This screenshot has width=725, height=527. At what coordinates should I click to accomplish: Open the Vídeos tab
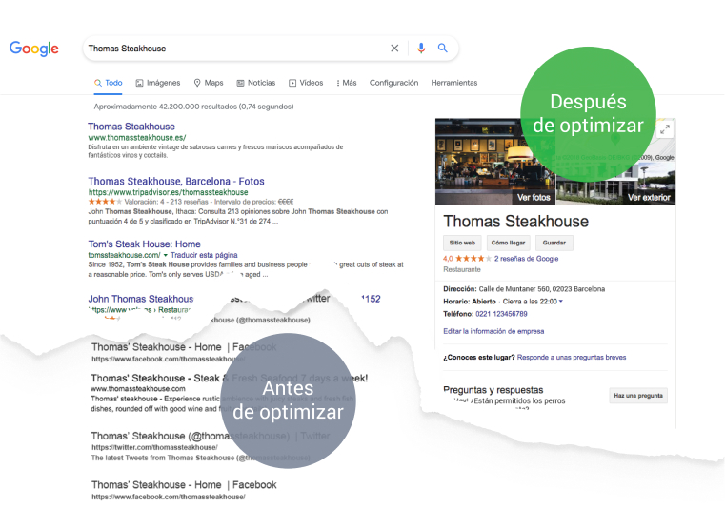click(306, 83)
